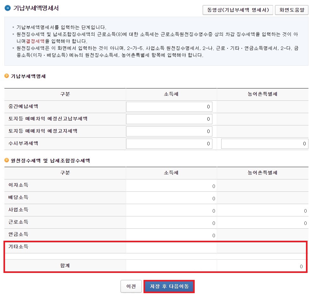The height and width of the screenshot is (296, 311).
Task: Select the 연금소득 row label
Action: click(x=18, y=234)
